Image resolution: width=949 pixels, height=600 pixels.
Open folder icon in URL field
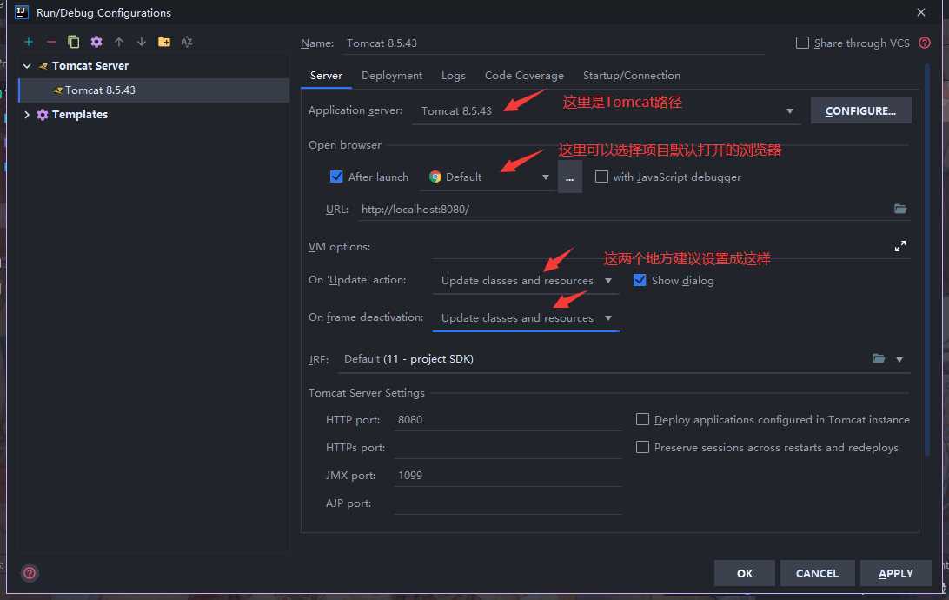coord(900,209)
